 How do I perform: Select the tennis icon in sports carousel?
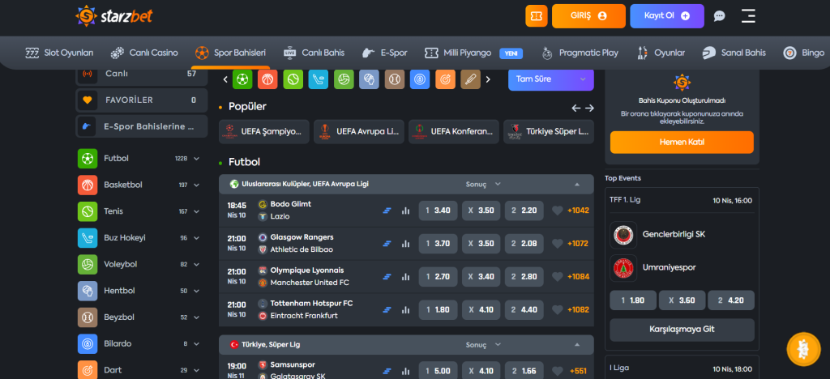click(x=293, y=79)
